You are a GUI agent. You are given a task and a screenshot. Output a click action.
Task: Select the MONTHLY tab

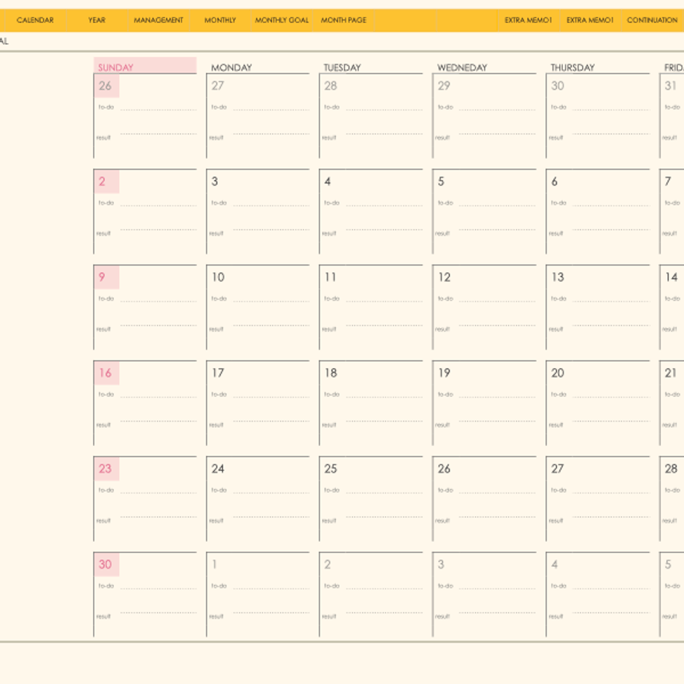(x=220, y=20)
